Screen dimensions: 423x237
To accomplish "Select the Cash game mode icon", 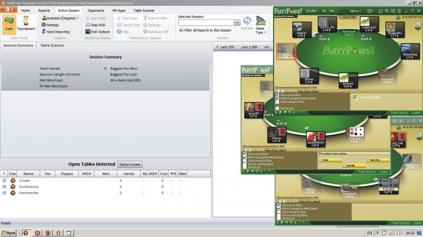I will click(x=9, y=24).
